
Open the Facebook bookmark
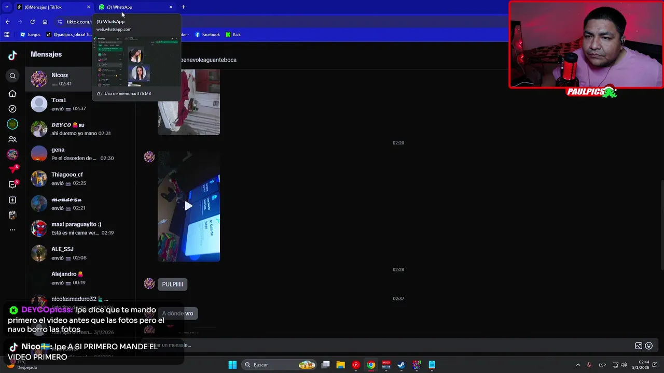click(207, 35)
